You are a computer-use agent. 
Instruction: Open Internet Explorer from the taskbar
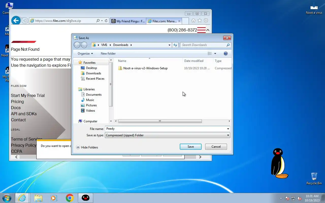[22, 198]
